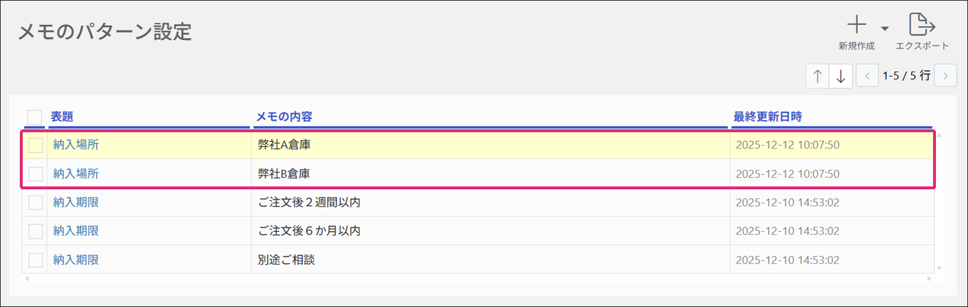968x307 pixels.
Task: Click the move-down arrow icon
Action: coord(840,76)
